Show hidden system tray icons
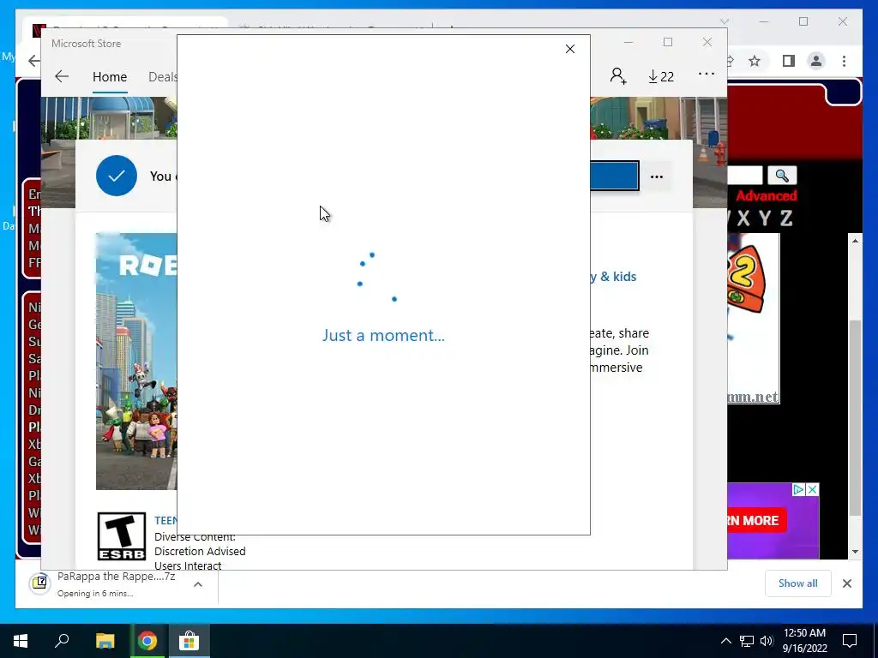This screenshot has height=658, width=878. click(x=725, y=641)
